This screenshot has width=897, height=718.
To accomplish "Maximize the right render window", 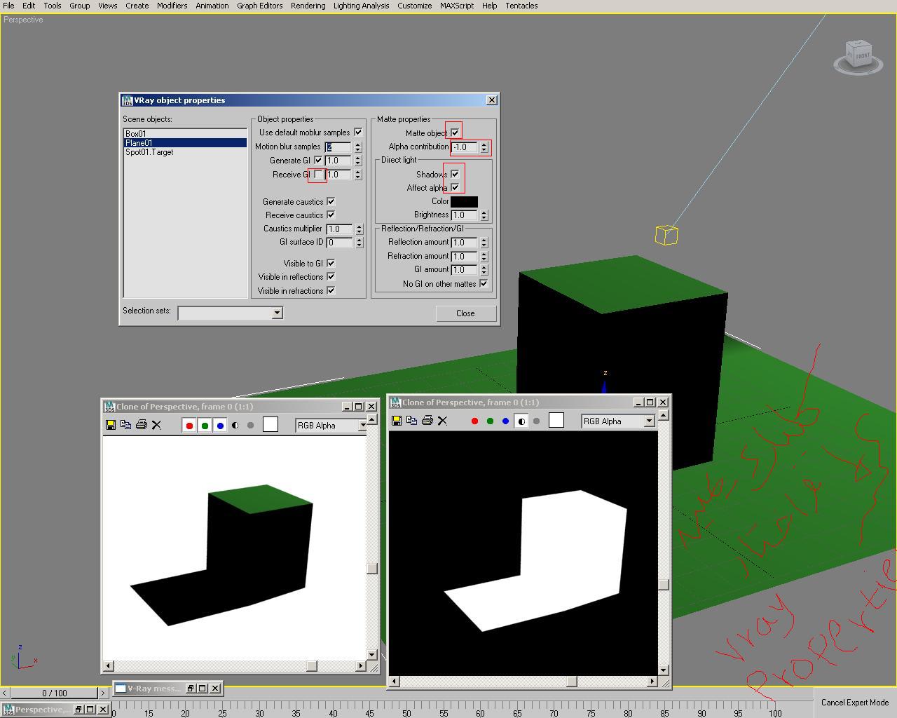I will pos(650,402).
